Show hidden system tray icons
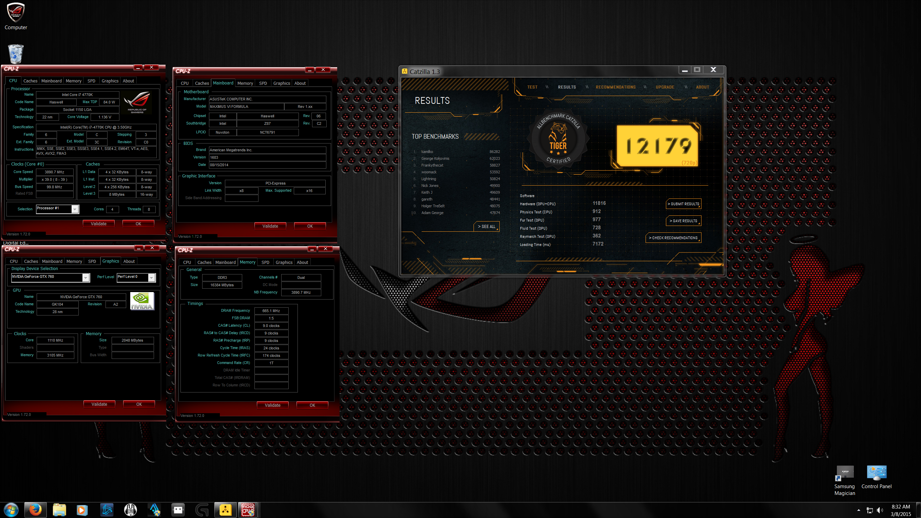Viewport: 921px width, 518px height. 859,510
